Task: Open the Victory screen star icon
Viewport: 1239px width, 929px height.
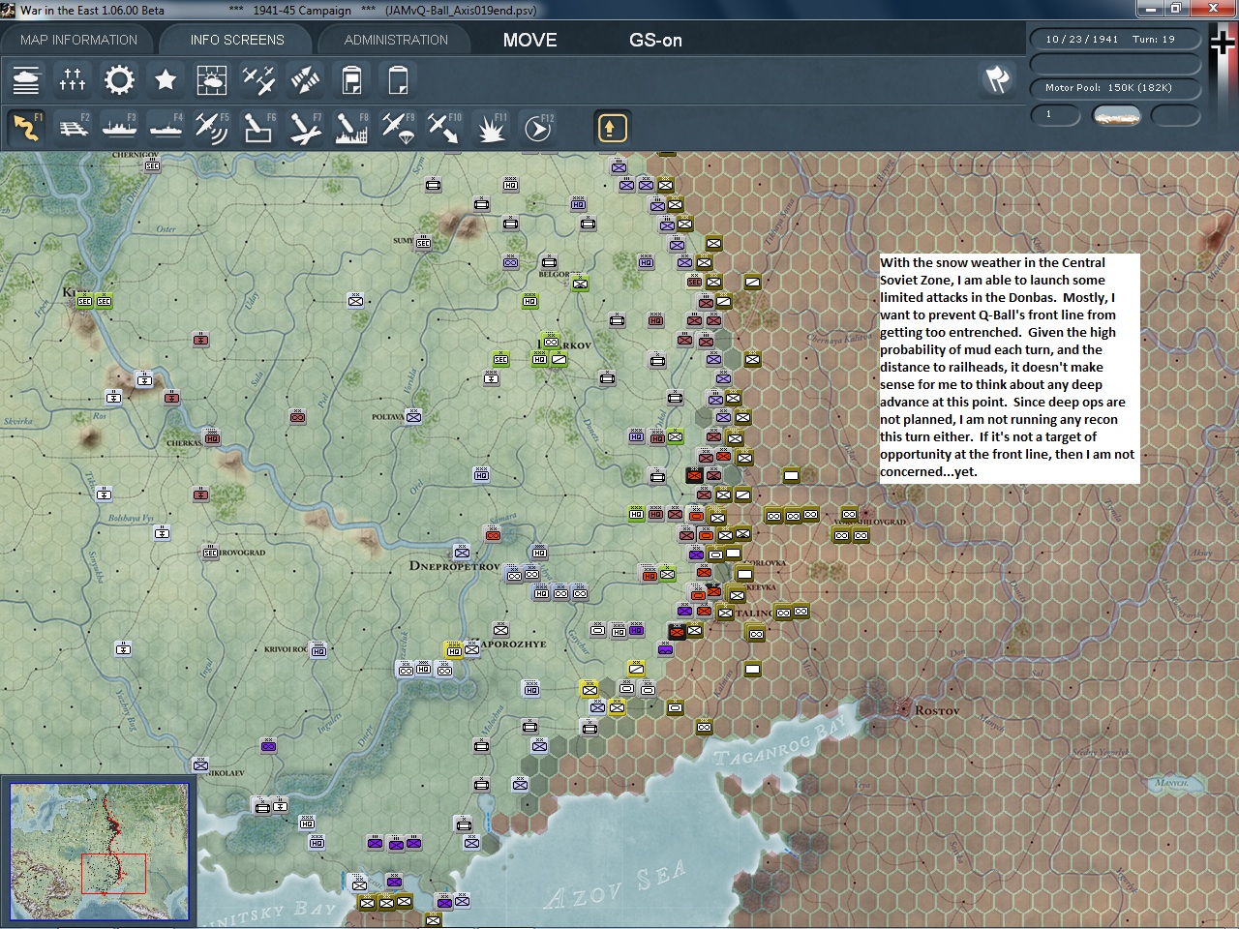Action: click(166, 79)
